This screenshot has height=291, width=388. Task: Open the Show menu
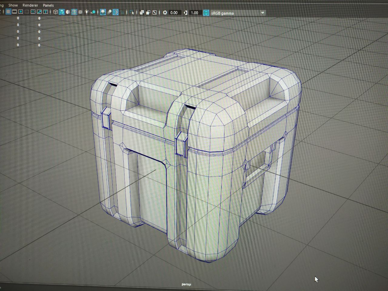point(13,5)
